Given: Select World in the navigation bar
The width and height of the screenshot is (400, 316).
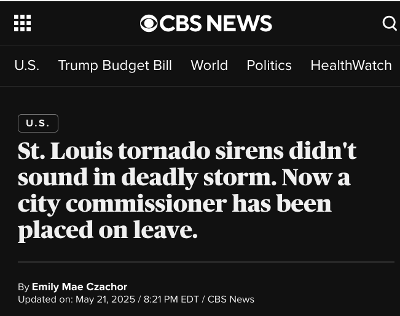Looking at the screenshot, I should coord(209,65).
